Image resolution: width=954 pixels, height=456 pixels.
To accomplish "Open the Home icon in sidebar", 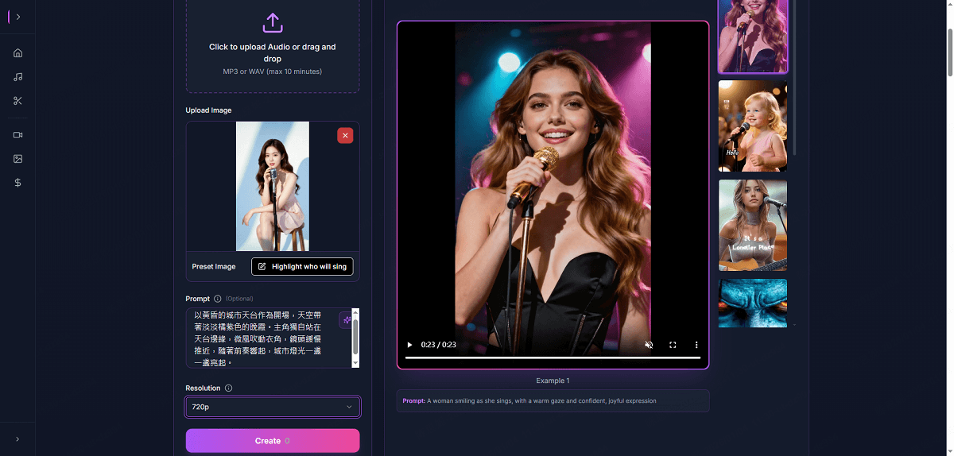I will pos(17,53).
